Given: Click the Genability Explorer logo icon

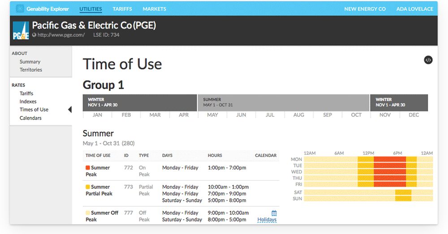Looking at the screenshot, I should (x=20, y=9).
